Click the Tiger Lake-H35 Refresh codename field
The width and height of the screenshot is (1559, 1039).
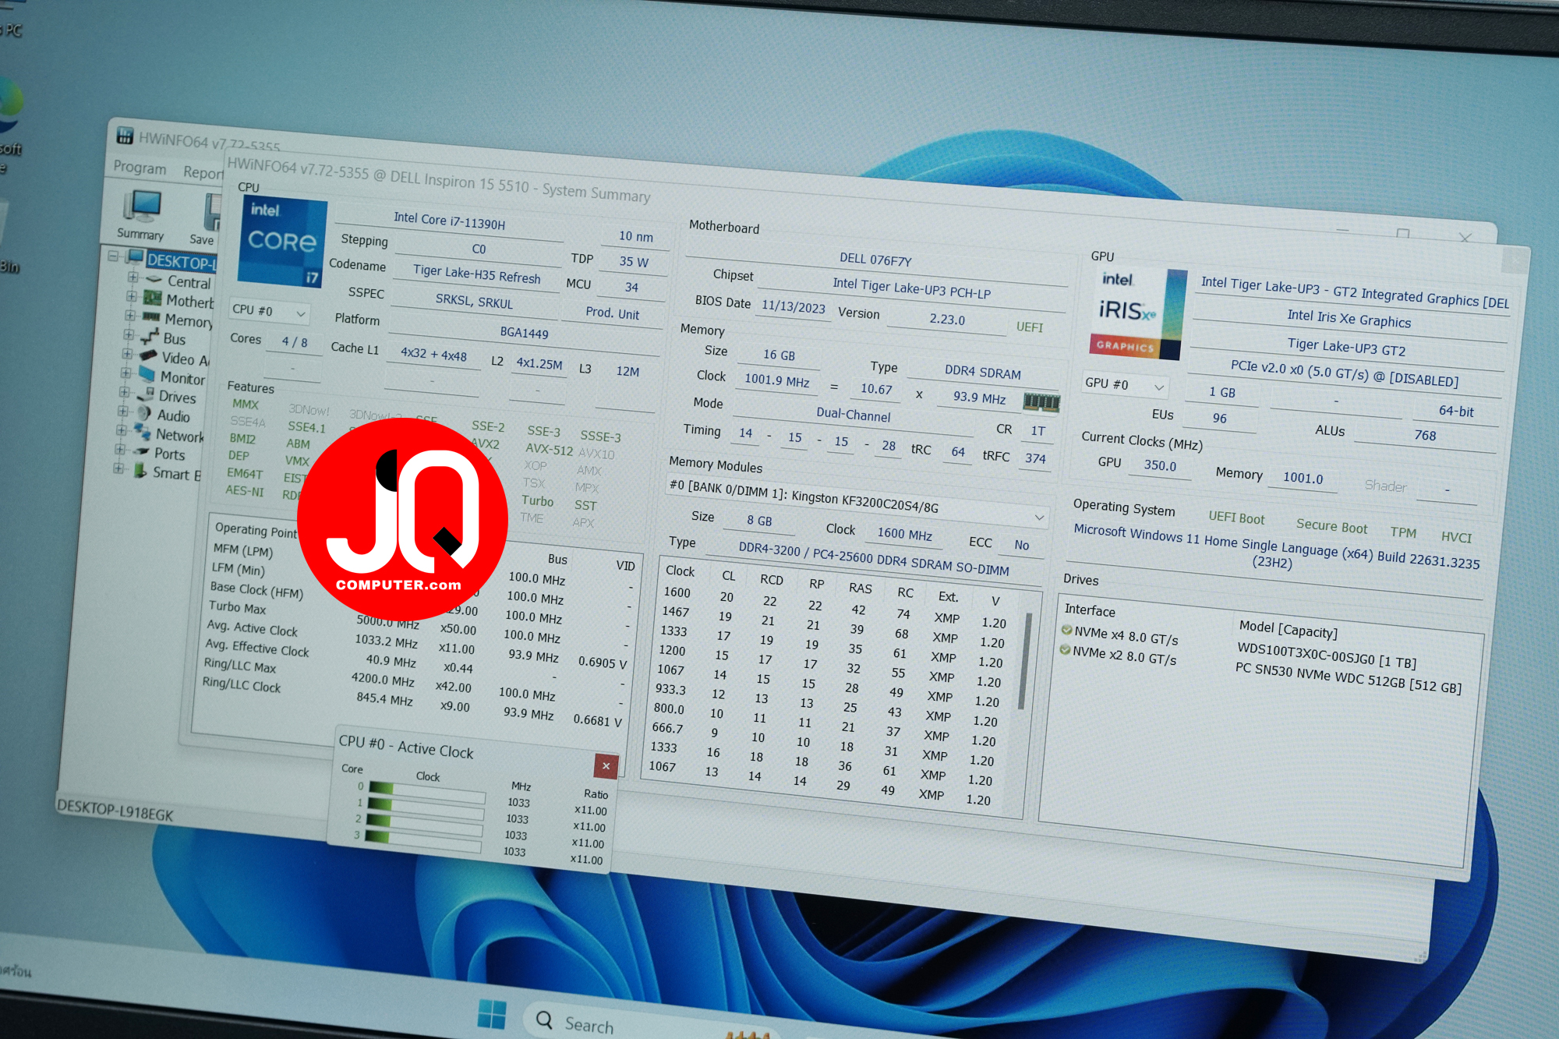point(477,274)
